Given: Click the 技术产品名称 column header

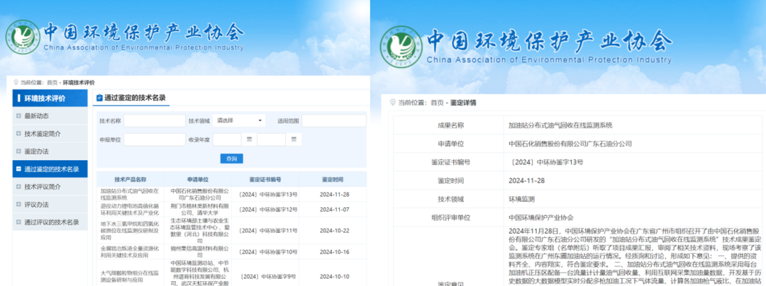Looking at the screenshot, I should [x=130, y=179].
